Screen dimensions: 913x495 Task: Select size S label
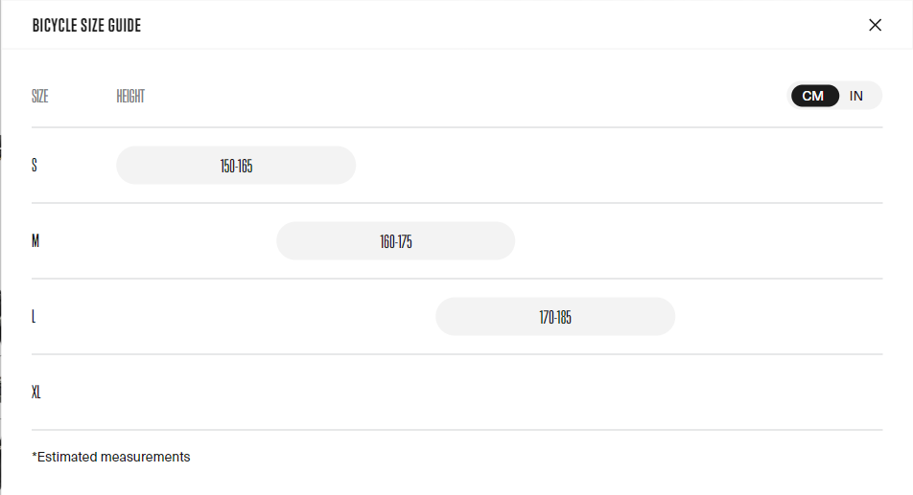[x=35, y=165]
